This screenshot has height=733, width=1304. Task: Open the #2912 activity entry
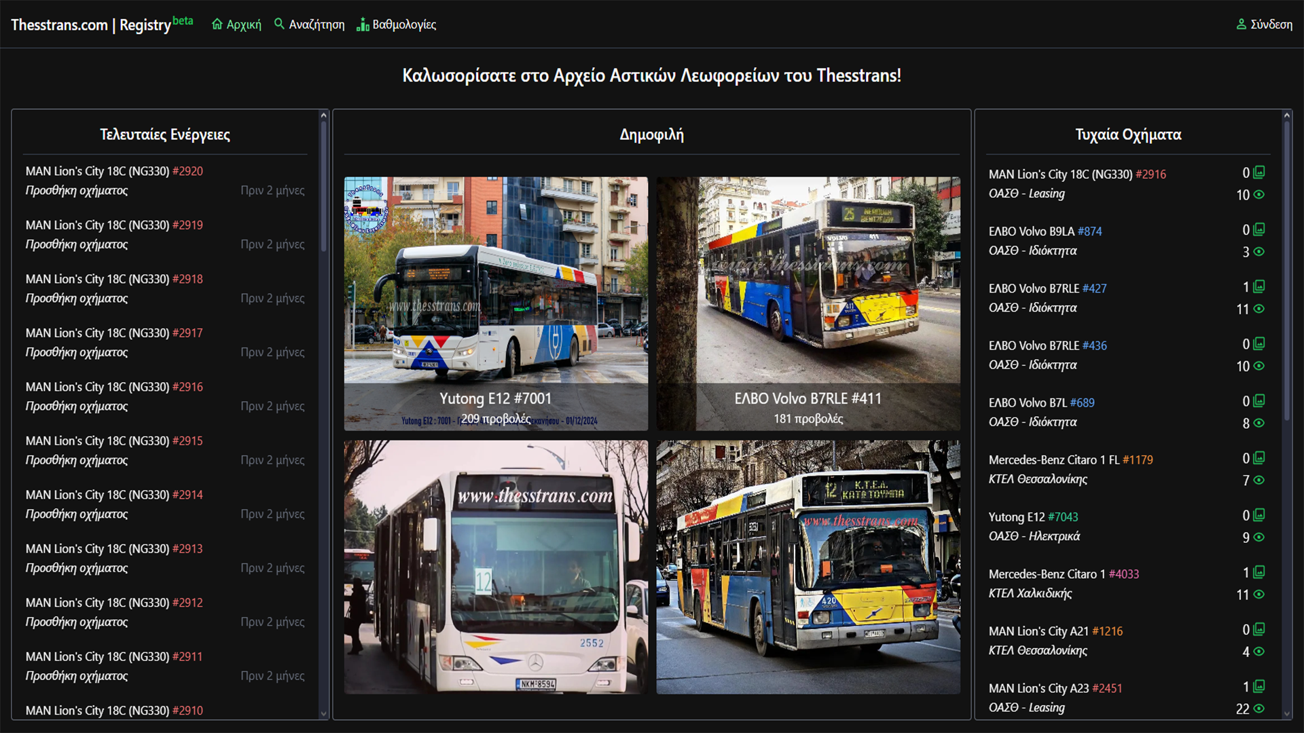click(165, 612)
